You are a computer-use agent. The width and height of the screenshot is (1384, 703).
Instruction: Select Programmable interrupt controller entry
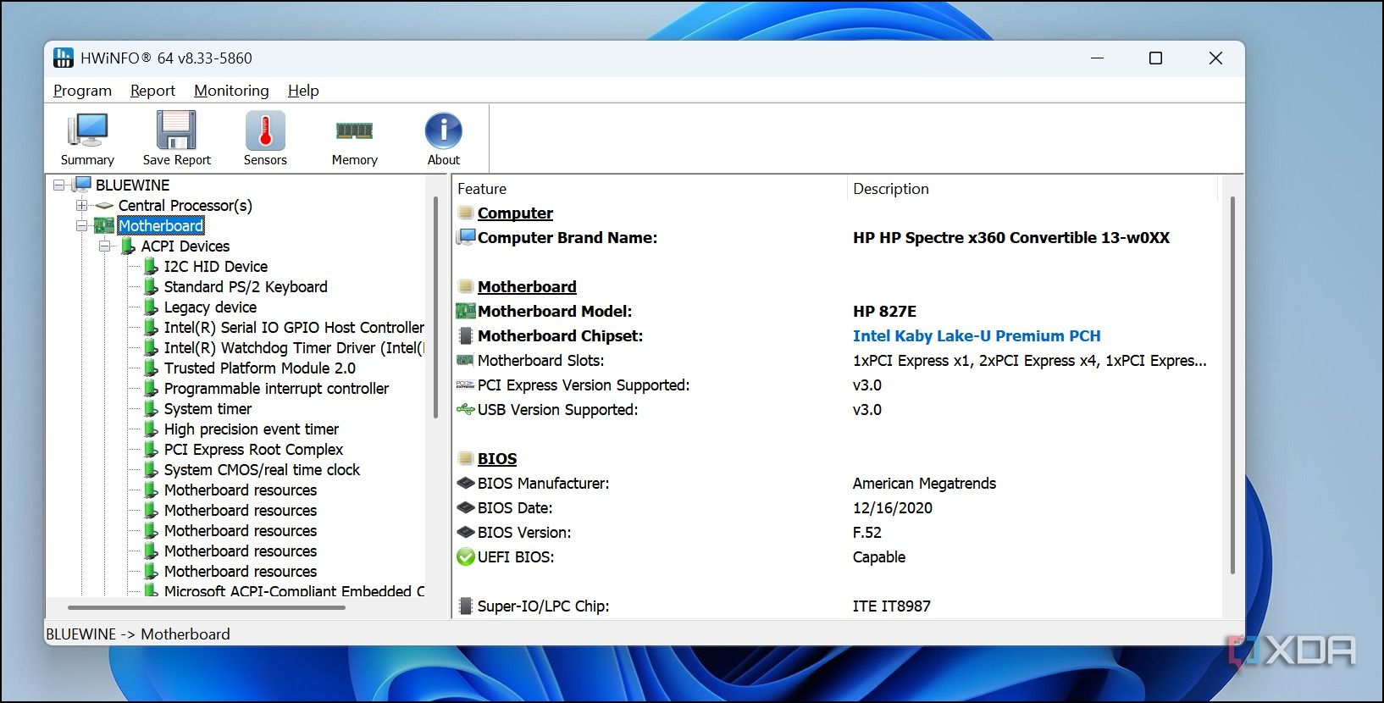click(276, 388)
